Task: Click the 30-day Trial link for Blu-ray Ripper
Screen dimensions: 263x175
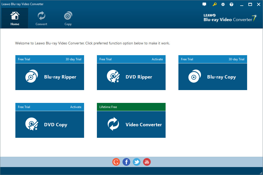Action: tap(73, 59)
